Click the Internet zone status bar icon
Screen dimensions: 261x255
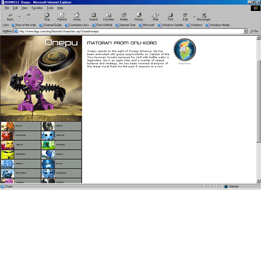coord(226,187)
